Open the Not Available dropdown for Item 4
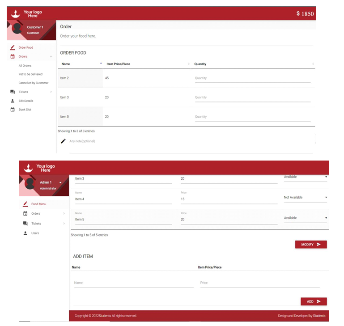Image resolution: width=344 pixels, height=326 pixels. pos(306,198)
